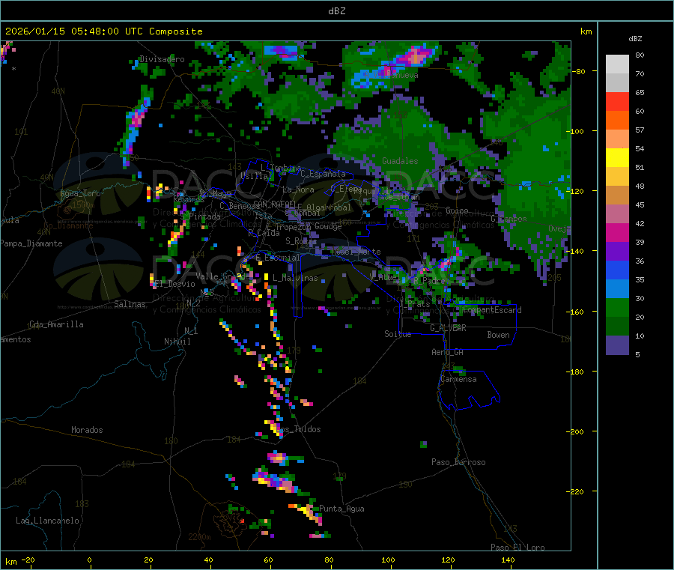Viewport: 674px width, 570px height.
Task: Select the 'S_Rosa' label
Action: [301, 241]
